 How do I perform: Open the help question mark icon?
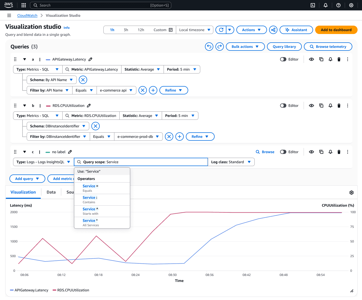(338, 5)
